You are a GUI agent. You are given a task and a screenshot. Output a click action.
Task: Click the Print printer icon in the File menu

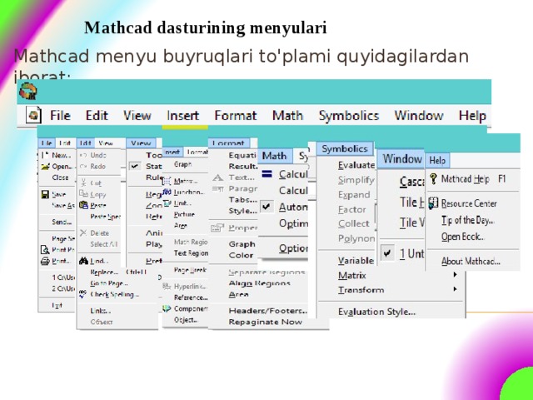coord(45,261)
